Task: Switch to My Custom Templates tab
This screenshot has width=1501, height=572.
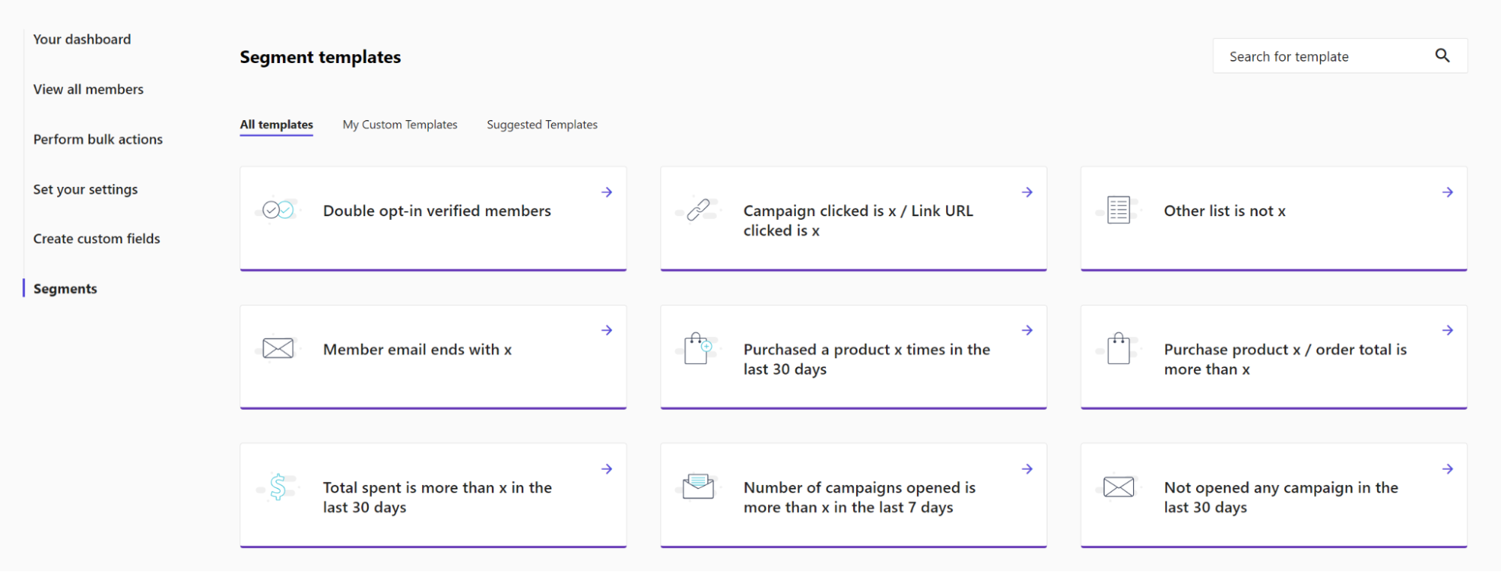Action: [400, 125]
